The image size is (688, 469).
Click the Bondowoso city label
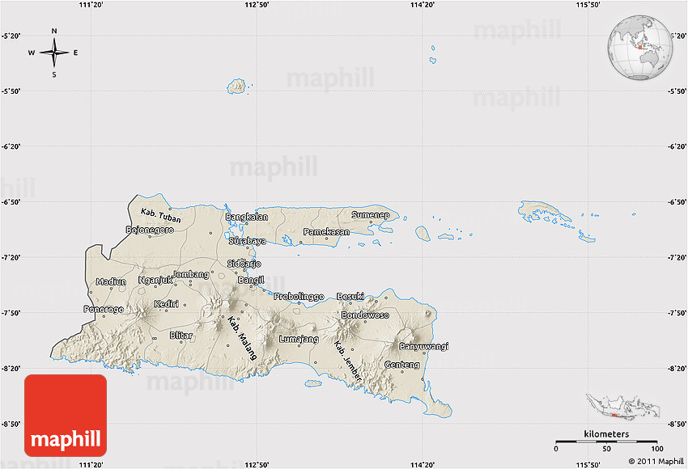[365, 315]
